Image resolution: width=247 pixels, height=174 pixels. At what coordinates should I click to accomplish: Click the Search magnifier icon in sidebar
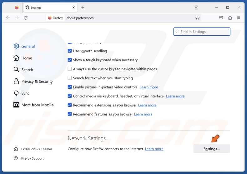16,69
